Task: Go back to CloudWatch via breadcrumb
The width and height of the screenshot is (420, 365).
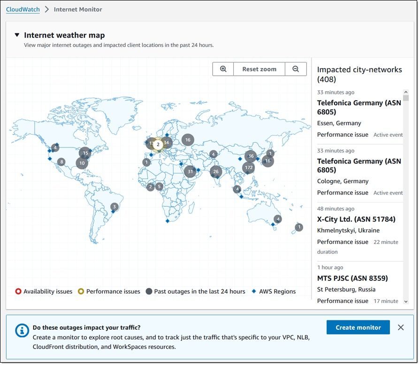Action: 23,9
